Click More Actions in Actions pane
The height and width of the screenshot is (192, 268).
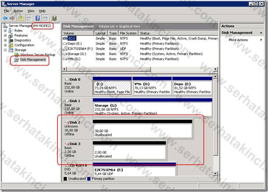click(x=238, y=40)
